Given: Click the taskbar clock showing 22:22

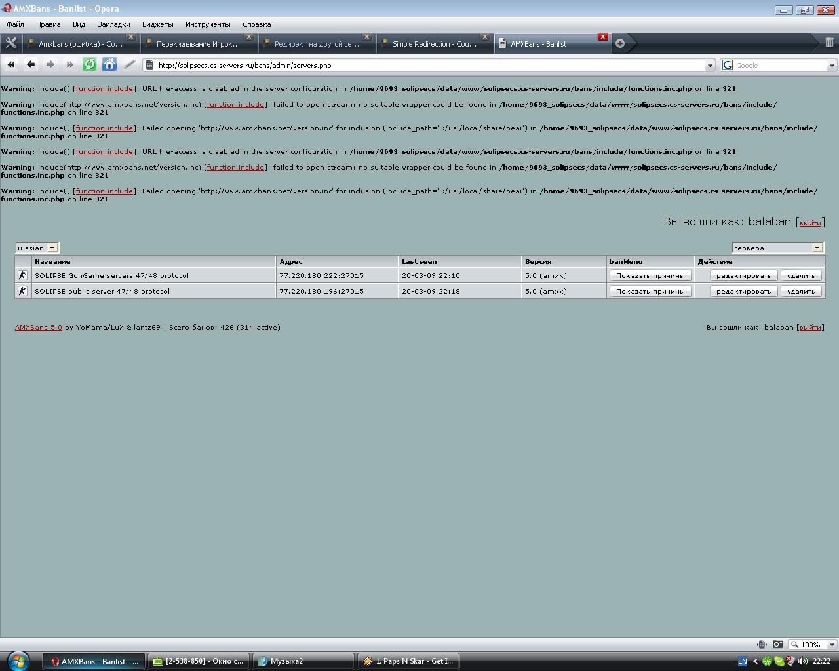Looking at the screenshot, I should (821, 661).
